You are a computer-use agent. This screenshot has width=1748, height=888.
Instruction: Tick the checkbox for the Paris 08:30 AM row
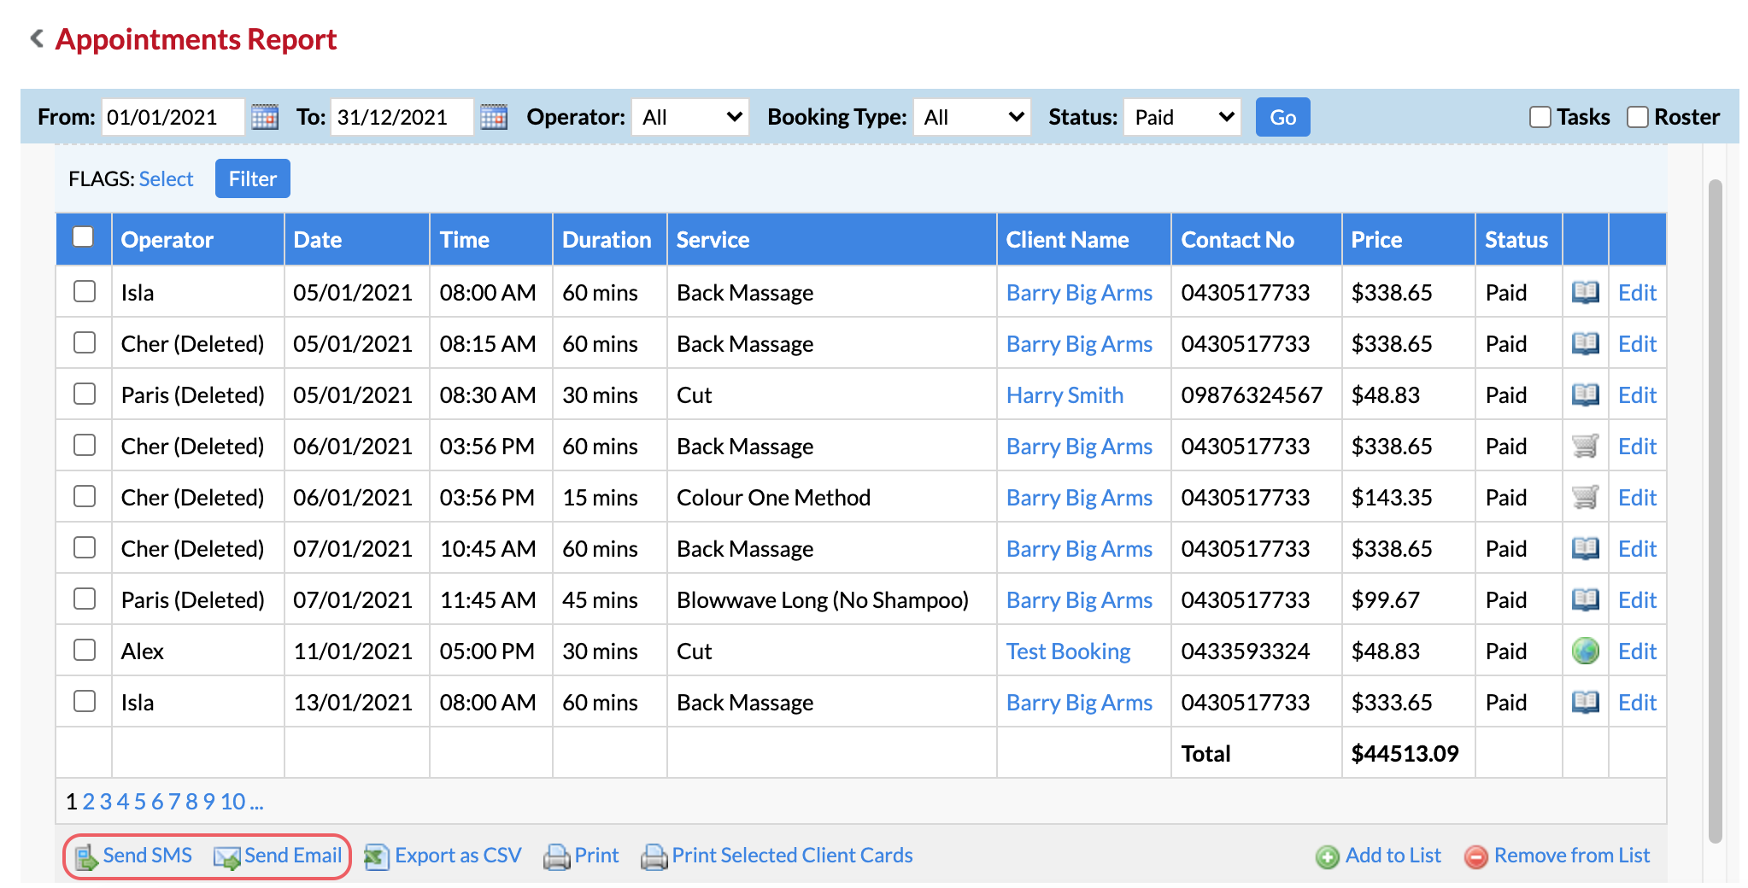click(x=85, y=394)
